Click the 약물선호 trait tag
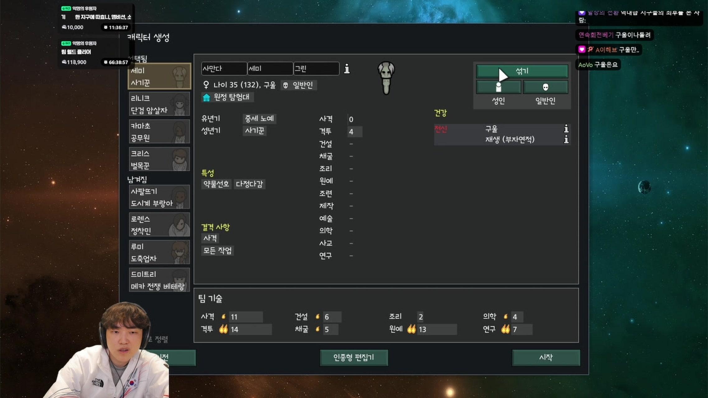 (x=216, y=184)
